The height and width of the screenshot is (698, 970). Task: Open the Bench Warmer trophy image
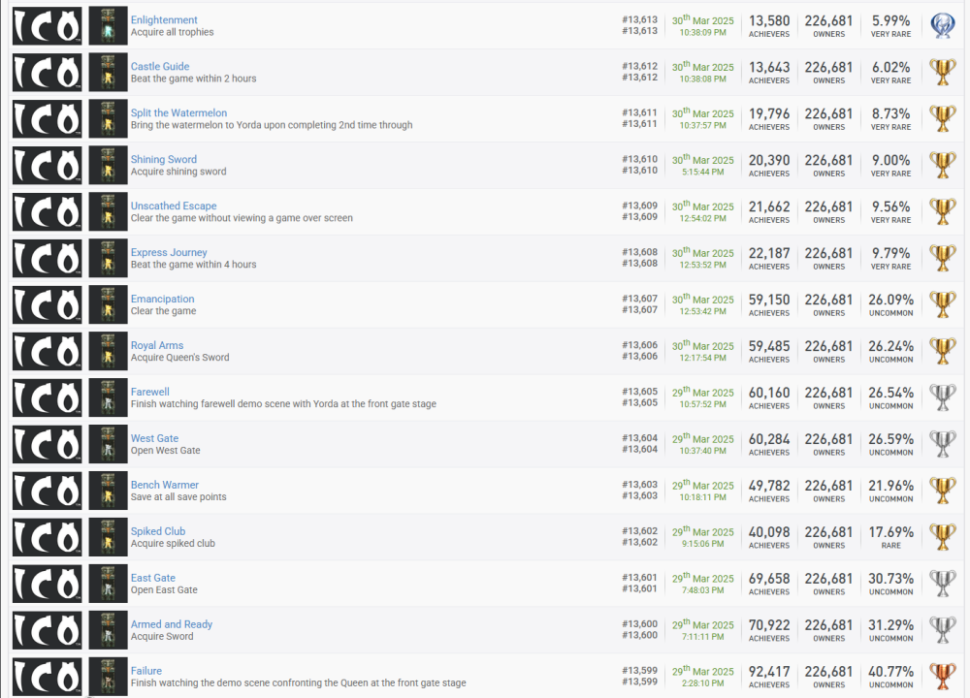click(x=108, y=491)
